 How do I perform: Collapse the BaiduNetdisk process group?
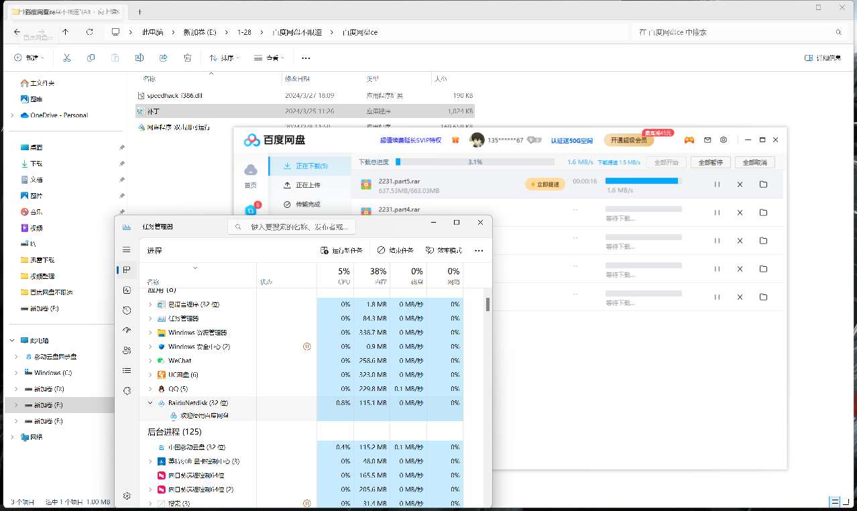coord(150,403)
